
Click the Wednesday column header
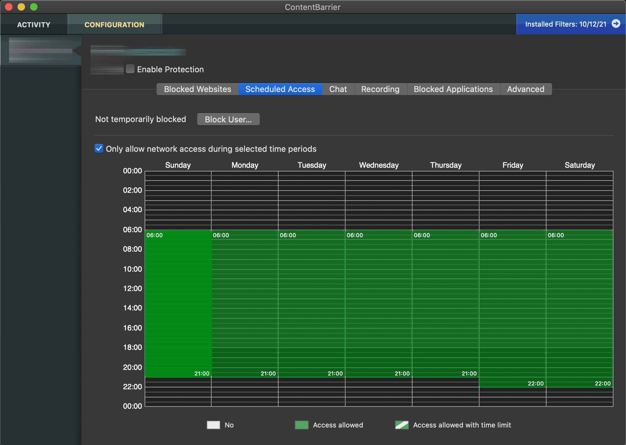click(379, 165)
